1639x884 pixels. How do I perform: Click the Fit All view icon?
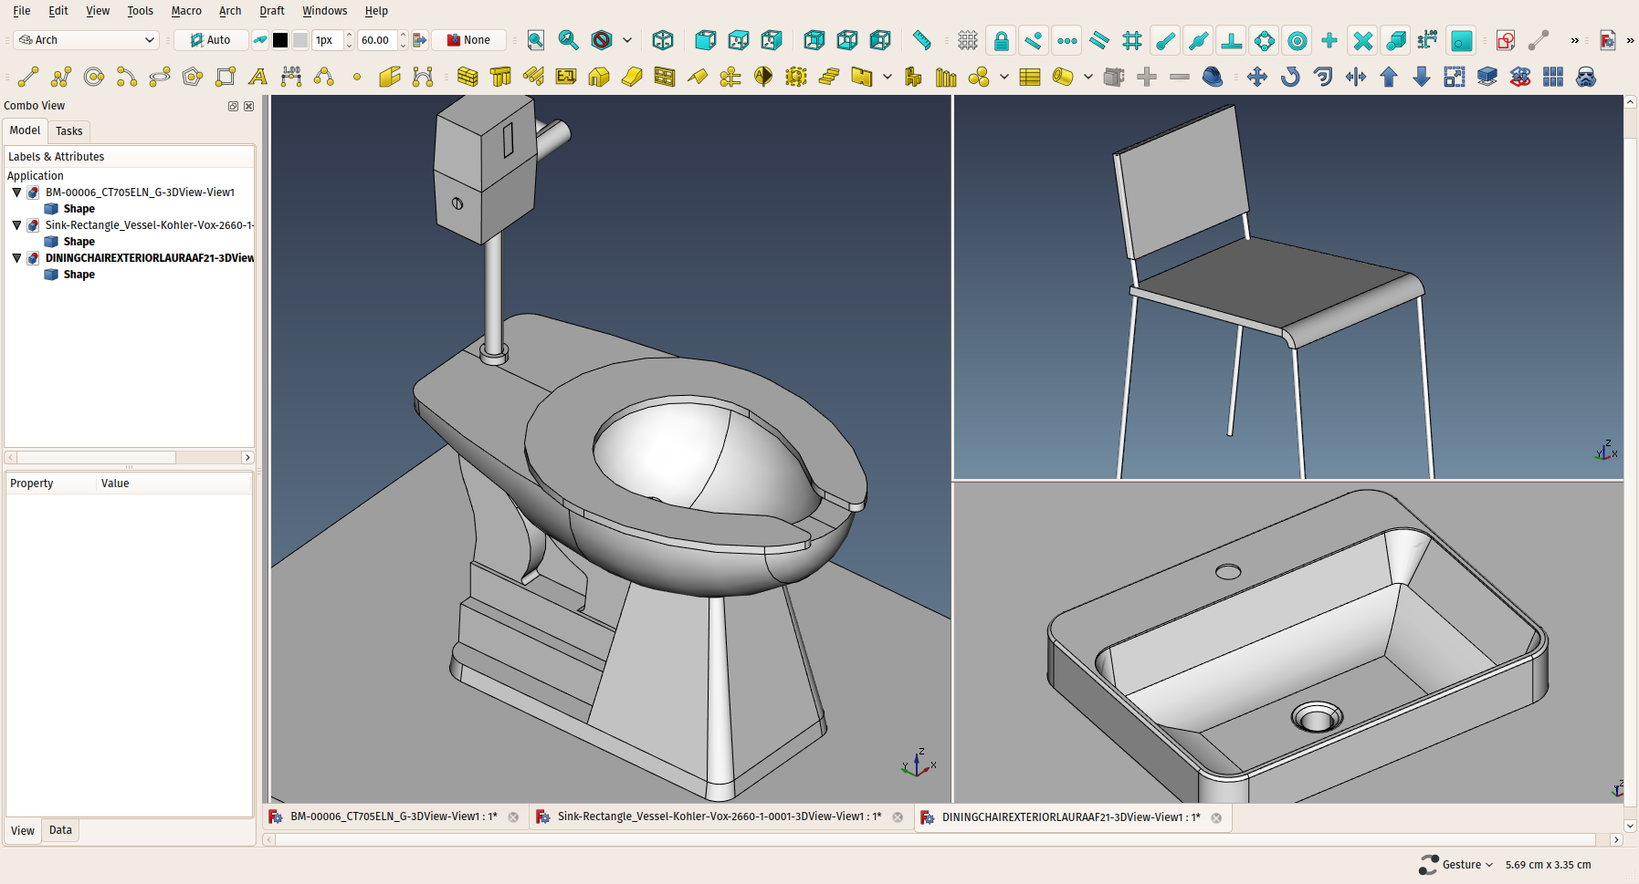point(536,40)
